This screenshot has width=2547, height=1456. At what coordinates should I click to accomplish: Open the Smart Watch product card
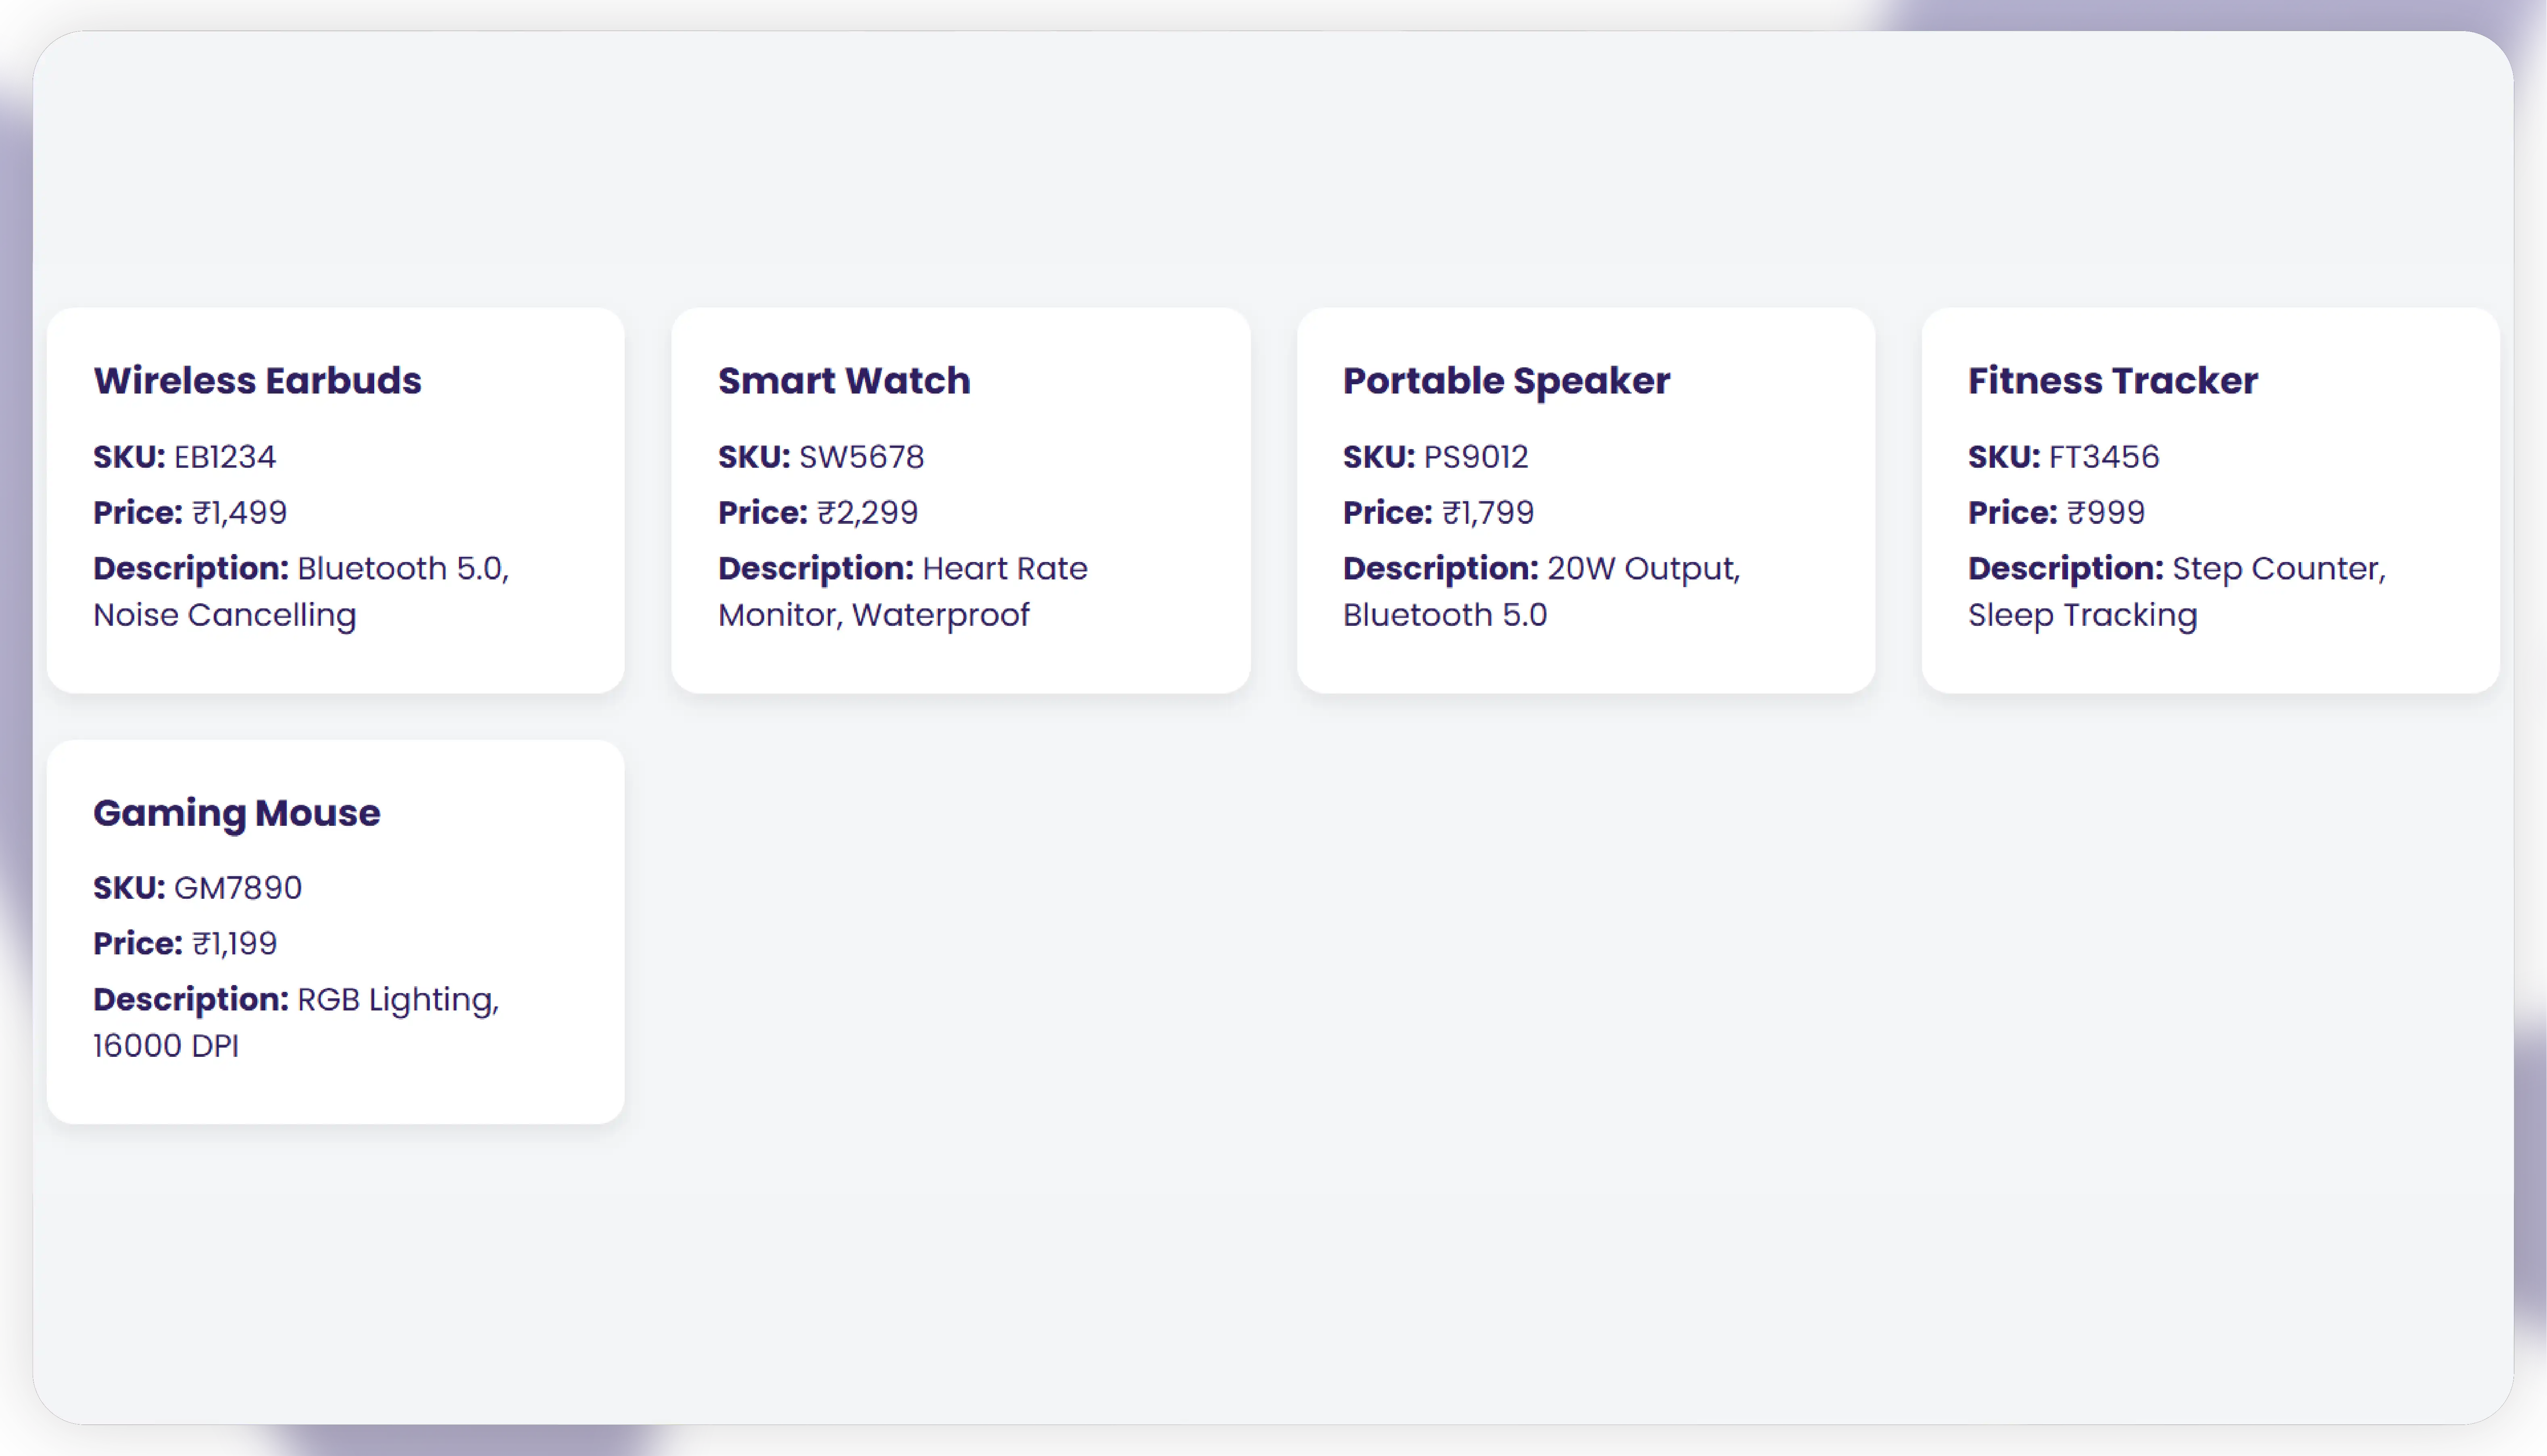tap(960, 500)
